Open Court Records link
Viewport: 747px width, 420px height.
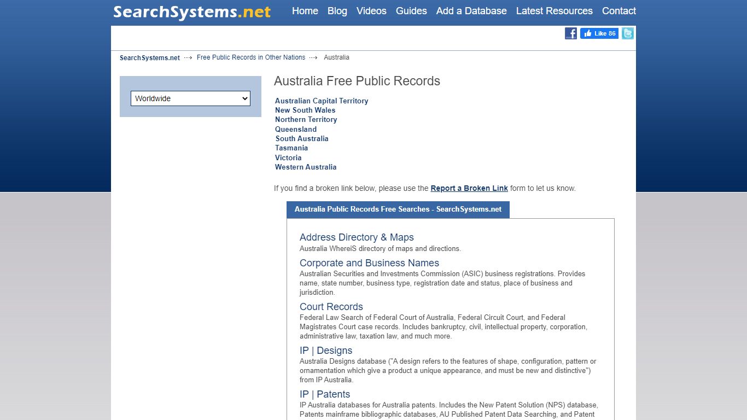tap(331, 307)
